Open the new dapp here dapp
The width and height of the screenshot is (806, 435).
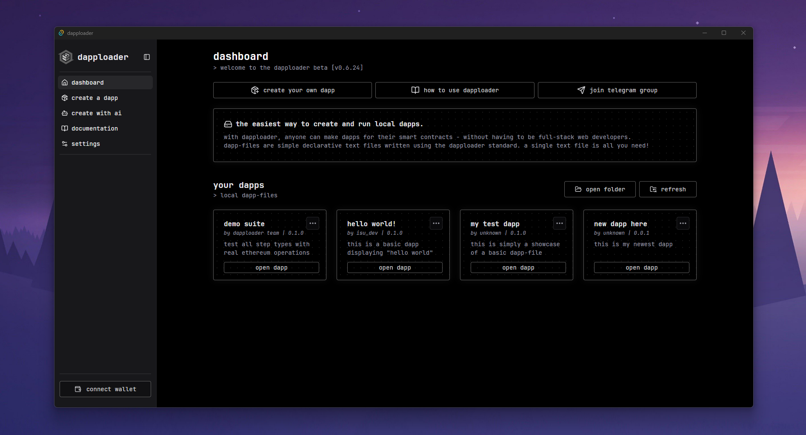coord(642,267)
